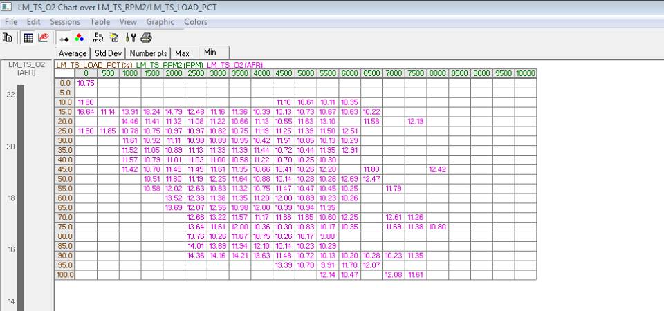Select the red-green-blue color mode icon
Screen dimensions: 664x311
(79, 38)
